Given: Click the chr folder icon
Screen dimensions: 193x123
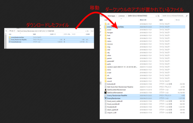Looking at the screenshot, I should click(x=105, y=24).
